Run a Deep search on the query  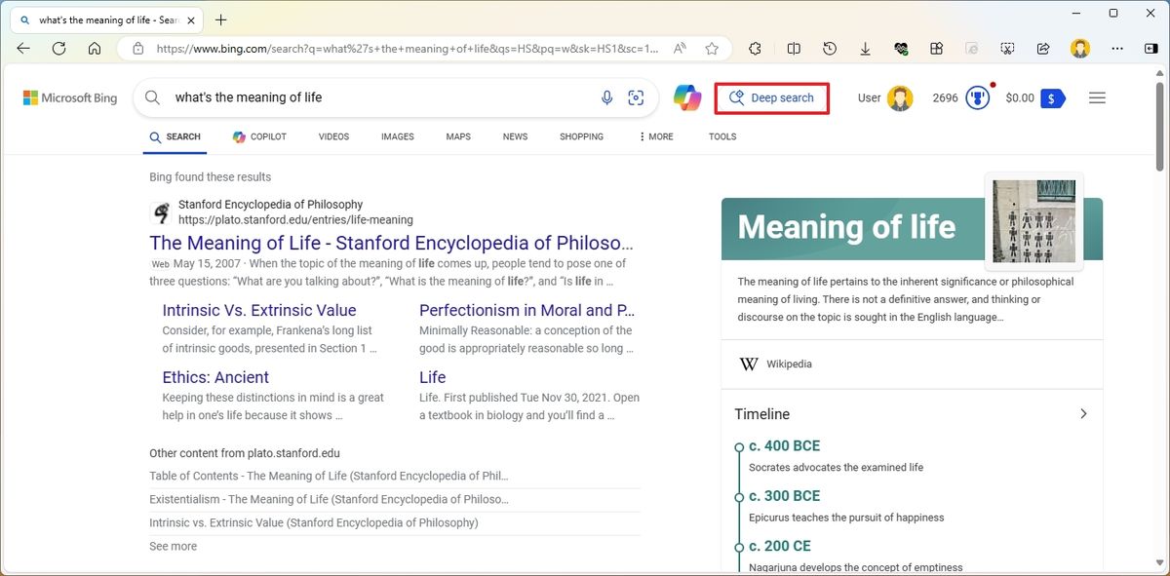[772, 97]
